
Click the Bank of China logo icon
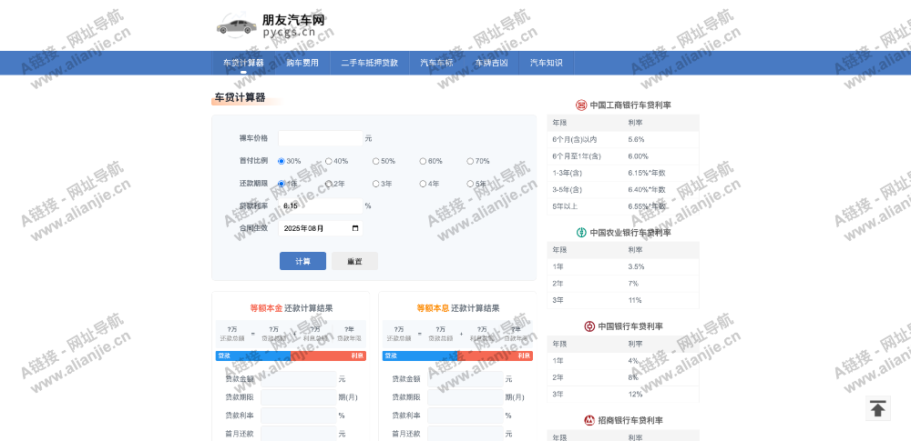pos(589,326)
